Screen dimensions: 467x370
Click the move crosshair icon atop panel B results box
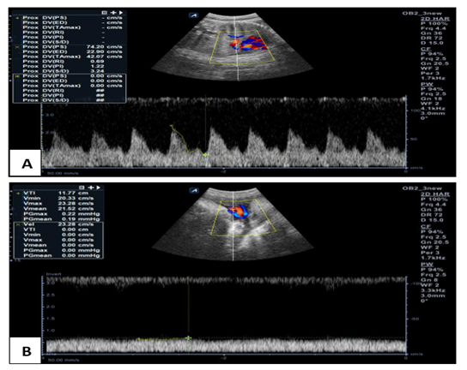[91, 188]
